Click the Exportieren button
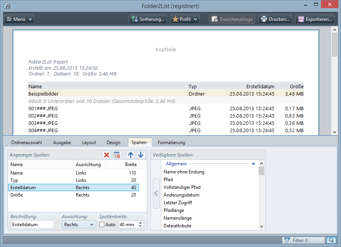Viewport: 341px width, 247px height. [315, 19]
